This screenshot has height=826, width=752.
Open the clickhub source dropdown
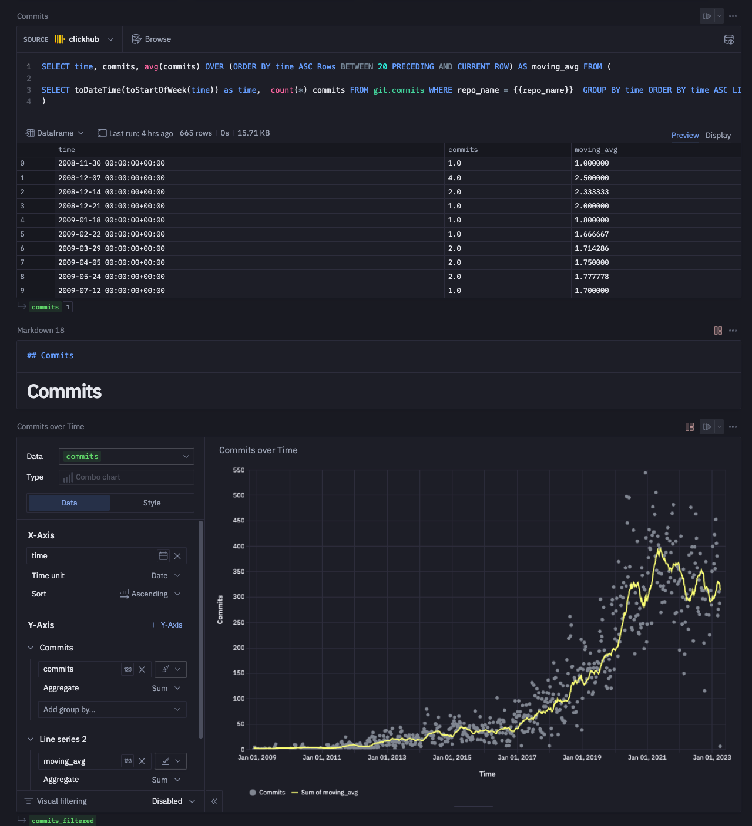(85, 39)
